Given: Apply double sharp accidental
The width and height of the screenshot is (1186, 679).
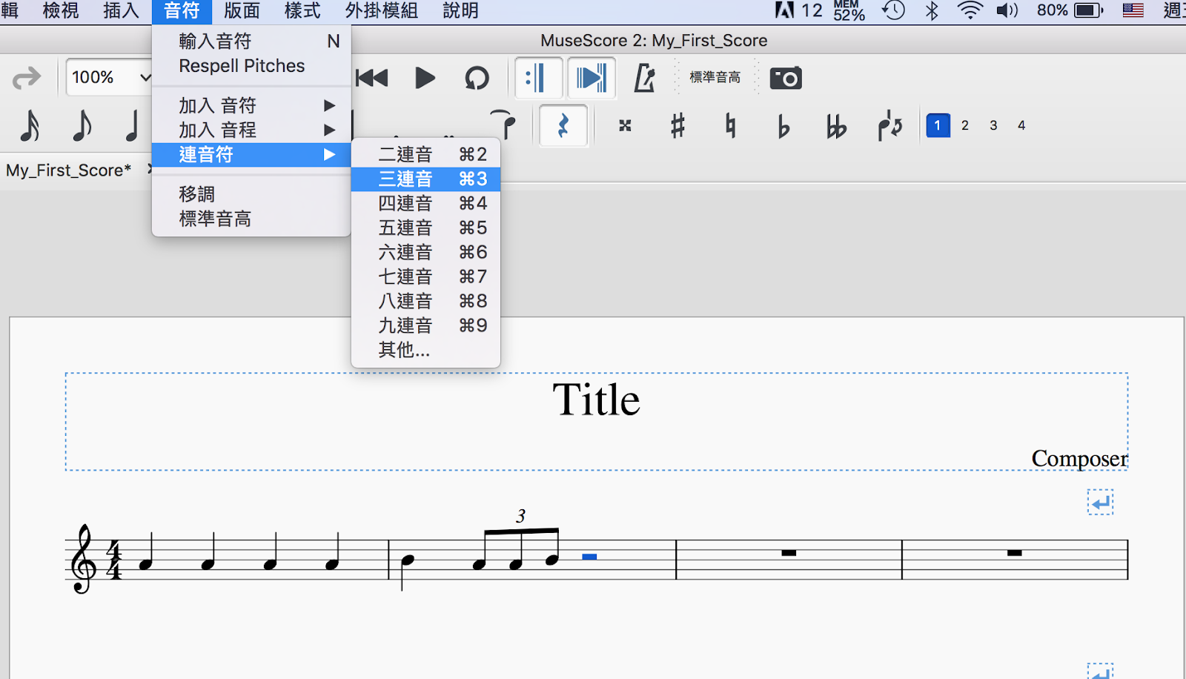Looking at the screenshot, I should [625, 126].
